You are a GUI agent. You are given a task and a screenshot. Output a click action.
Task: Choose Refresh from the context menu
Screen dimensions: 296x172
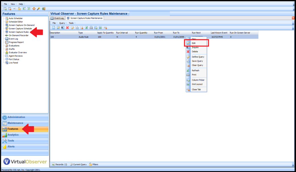[196, 70]
